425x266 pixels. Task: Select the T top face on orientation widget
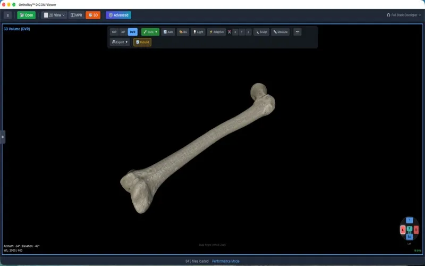tap(409, 220)
